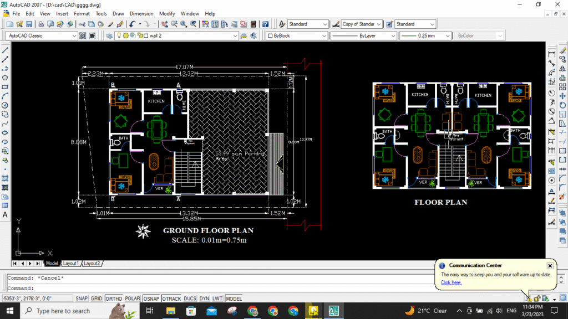
Task: Open File Explorer from taskbar
Action: coord(171,311)
